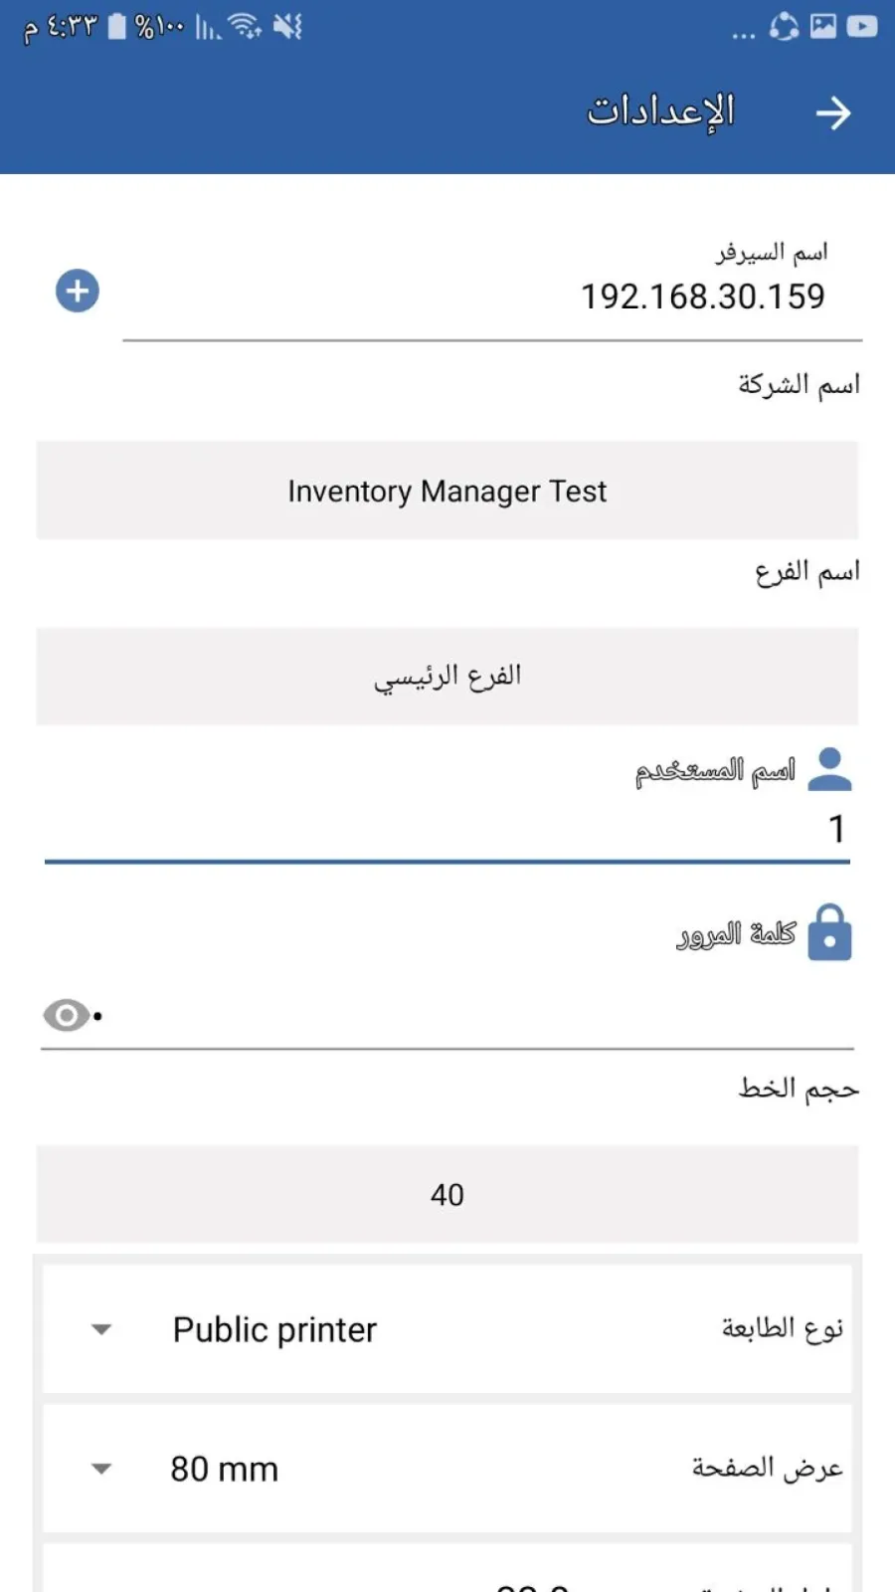
Task: Expand the Public printer dropdown arrow
Action: pos(101,1329)
